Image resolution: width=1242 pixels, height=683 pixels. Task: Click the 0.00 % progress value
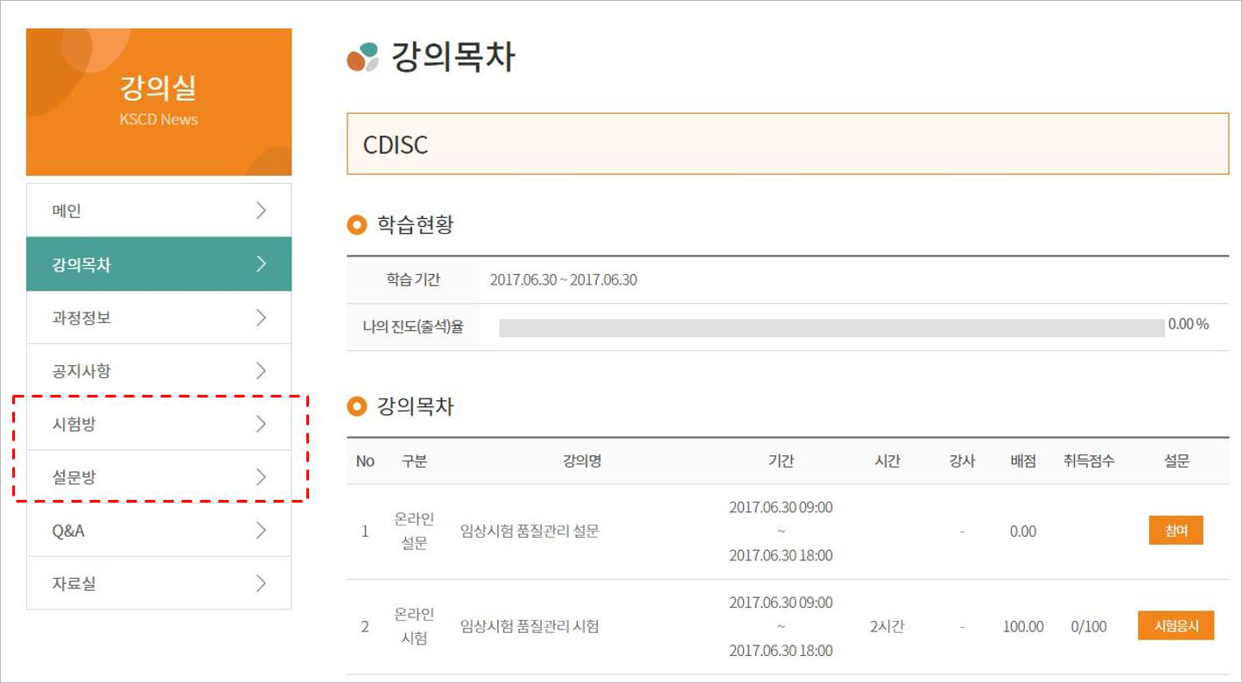[1189, 324]
